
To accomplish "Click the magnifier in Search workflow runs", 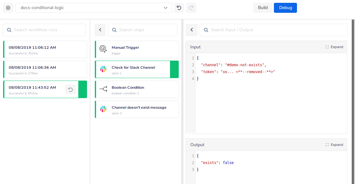I will (x=9, y=30).
